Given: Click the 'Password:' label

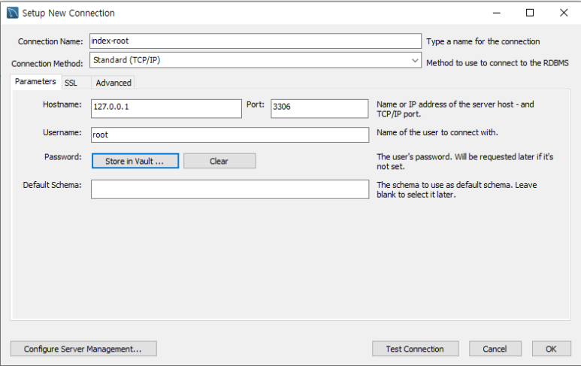Looking at the screenshot, I should pyautogui.click(x=63, y=157).
